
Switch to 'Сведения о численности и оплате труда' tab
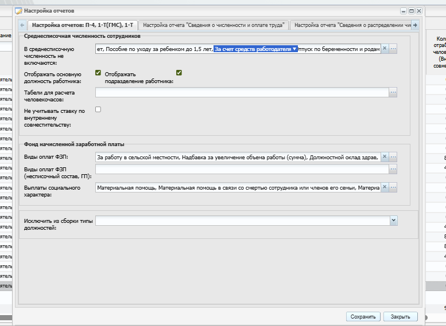point(214,25)
